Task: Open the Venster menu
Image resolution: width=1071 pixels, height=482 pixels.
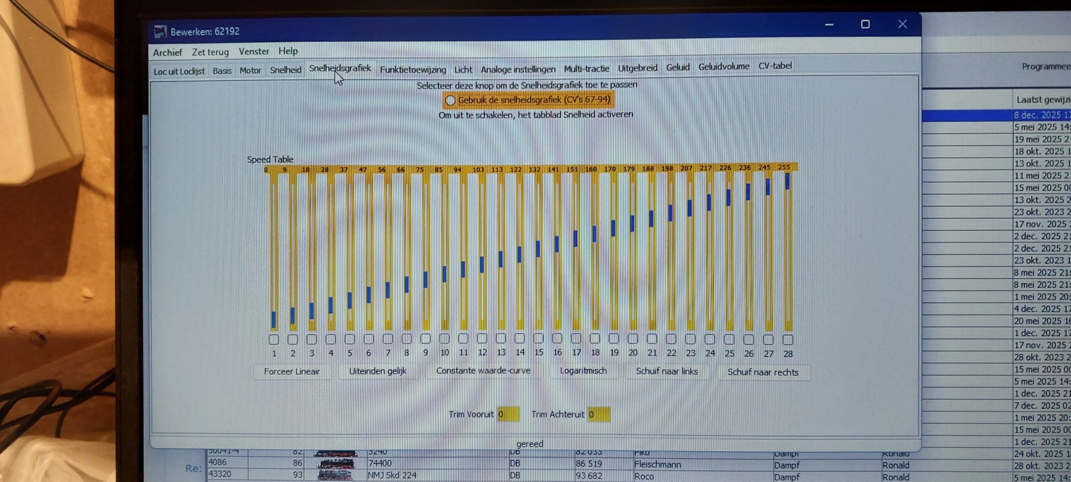Action: (x=253, y=52)
